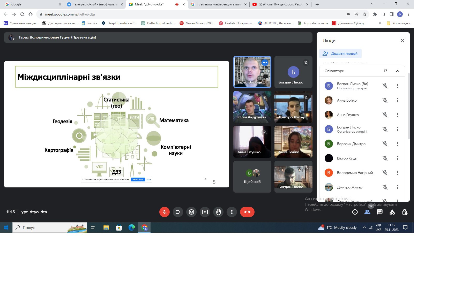
Task: Collapse the Співавтори participants section
Action: tap(398, 71)
